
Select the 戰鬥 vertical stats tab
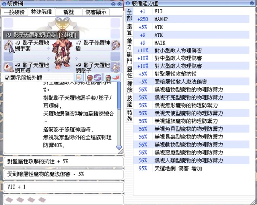(129, 58)
